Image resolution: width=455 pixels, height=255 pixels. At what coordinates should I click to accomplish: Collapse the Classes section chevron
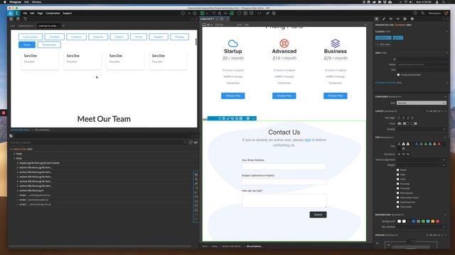click(447, 31)
